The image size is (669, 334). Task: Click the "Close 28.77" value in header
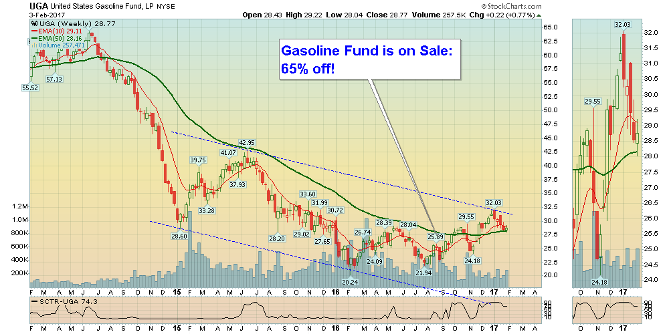(388, 15)
